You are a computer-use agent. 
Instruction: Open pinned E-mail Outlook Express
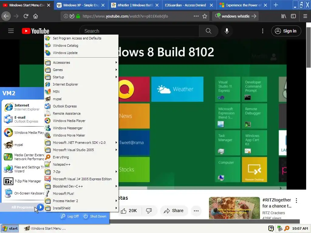pos(23,119)
